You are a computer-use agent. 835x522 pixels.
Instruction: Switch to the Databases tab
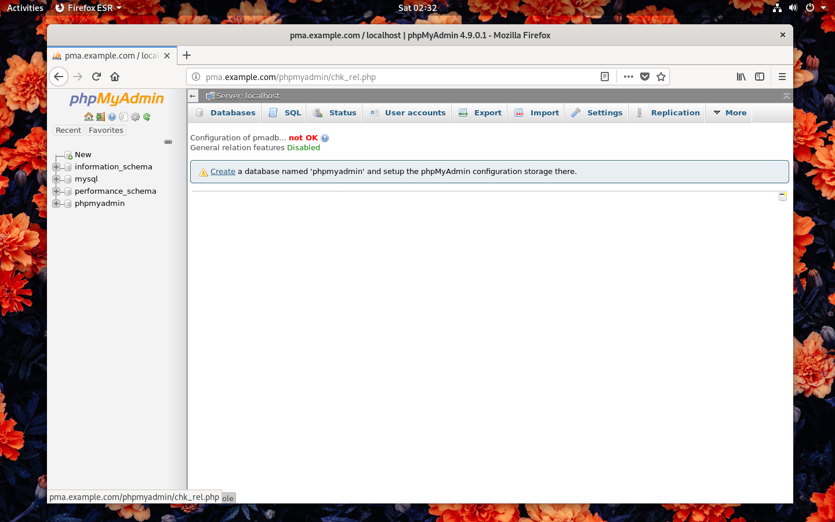pyautogui.click(x=226, y=113)
